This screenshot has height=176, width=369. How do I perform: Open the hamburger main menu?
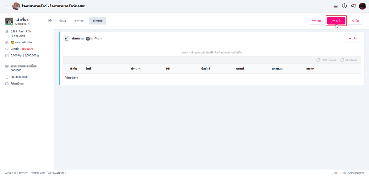point(7,6)
